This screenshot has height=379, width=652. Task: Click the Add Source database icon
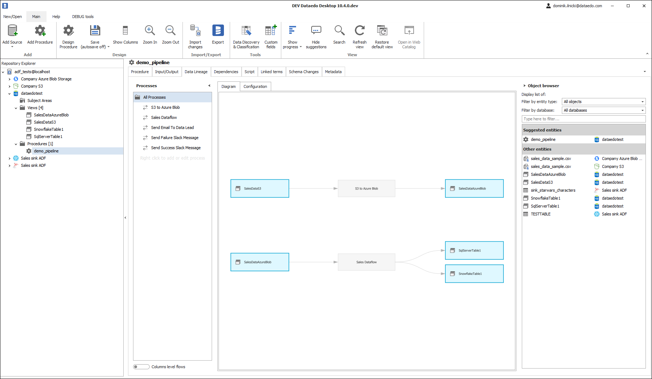pyautogui.click(x=12, y=31)
